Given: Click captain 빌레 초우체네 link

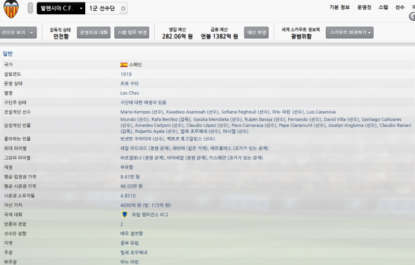Looking at the screenshot, I should [134, 252].
